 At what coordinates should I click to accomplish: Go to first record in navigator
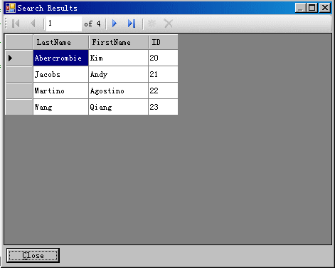coord(16,24)
